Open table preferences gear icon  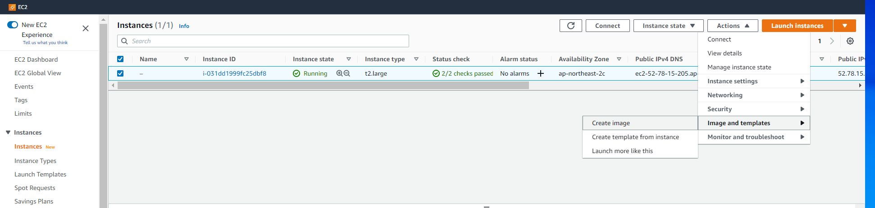[x=850, y=41]
